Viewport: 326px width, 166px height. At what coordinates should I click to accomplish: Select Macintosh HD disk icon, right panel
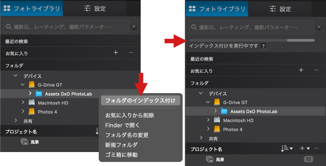[x=217, y=120]
